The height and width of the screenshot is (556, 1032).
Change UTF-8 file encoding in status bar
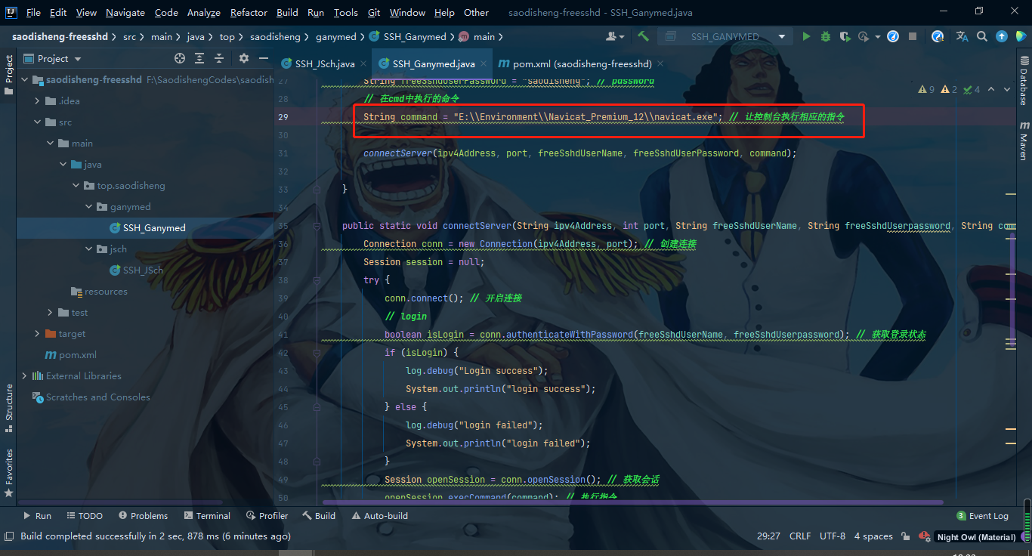833,536
